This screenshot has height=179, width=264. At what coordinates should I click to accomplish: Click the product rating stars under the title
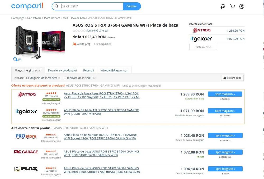click(x=79, y=31)
